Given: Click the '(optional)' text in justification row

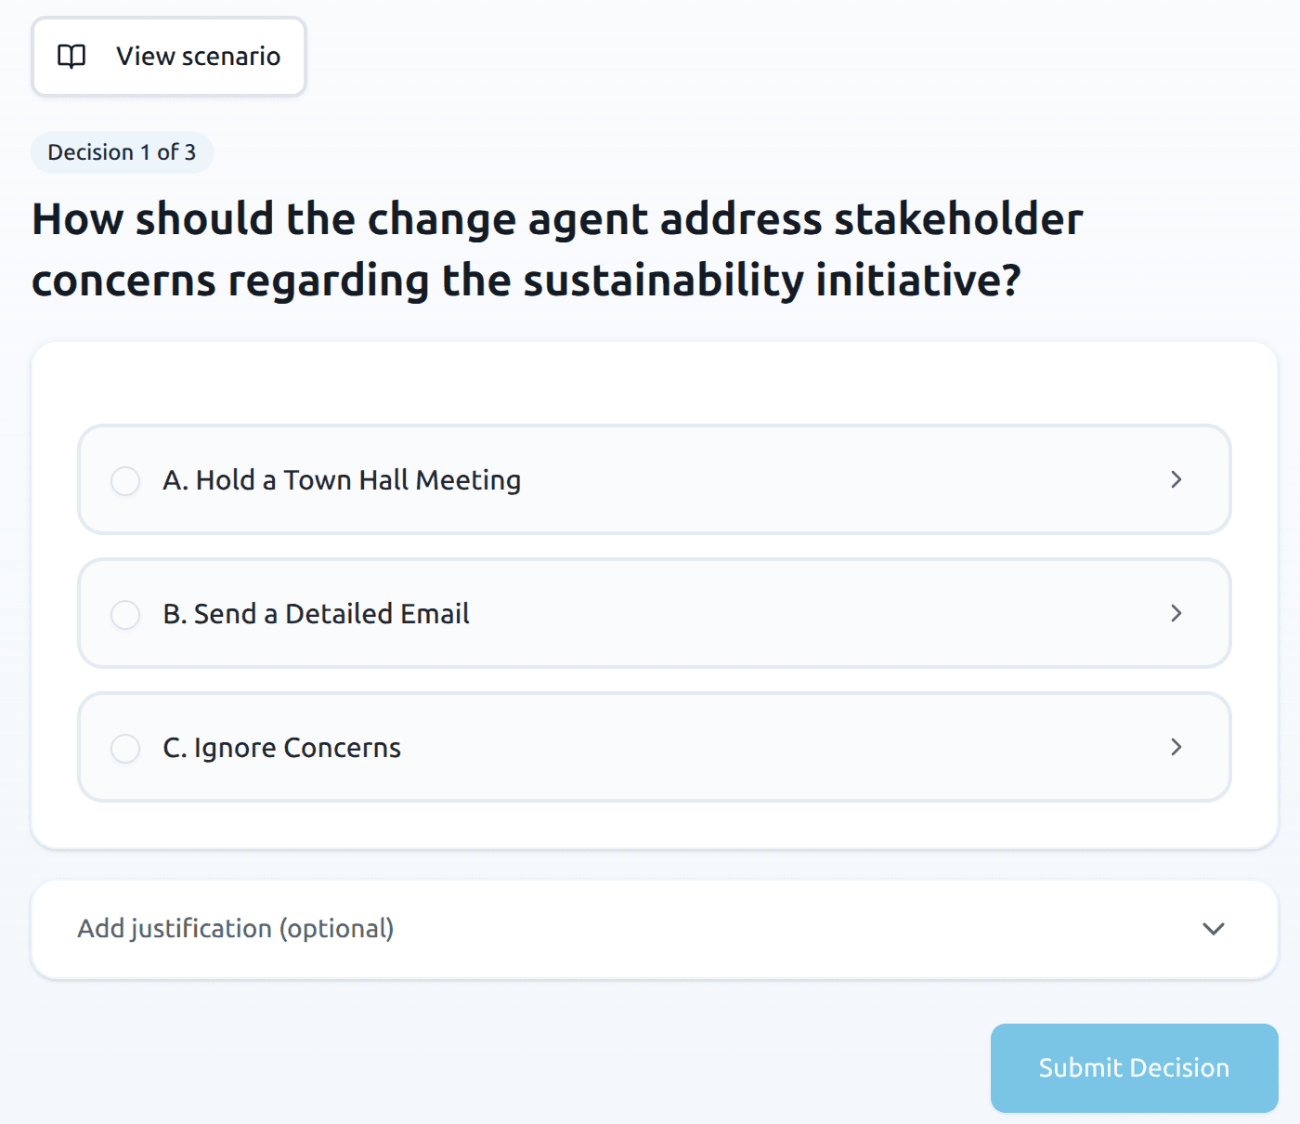Looking at the screenshot, I should pos(336,929).
